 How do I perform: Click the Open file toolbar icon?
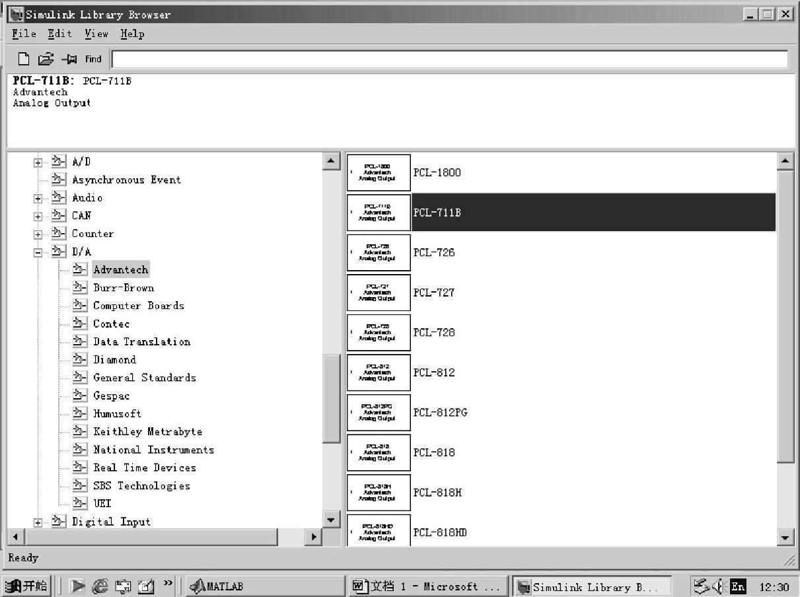click(x=46, y=59)
